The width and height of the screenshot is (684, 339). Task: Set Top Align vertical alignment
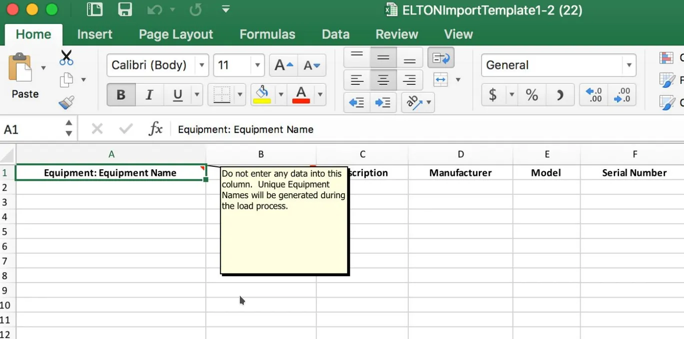point(357,58)
